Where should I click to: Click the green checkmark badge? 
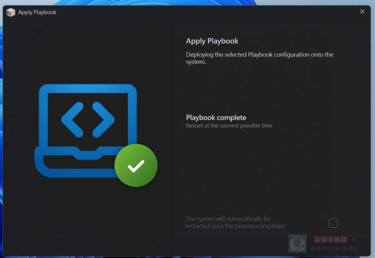tap(136, 165)
